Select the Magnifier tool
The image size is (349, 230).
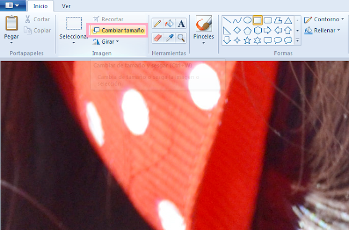(181, 38)
